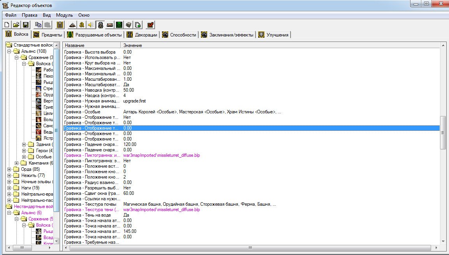Switch to the Декорации tab
449x255 pixels.
[142, 35]
